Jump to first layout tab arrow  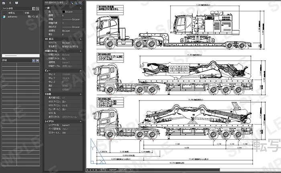point(87,170)
